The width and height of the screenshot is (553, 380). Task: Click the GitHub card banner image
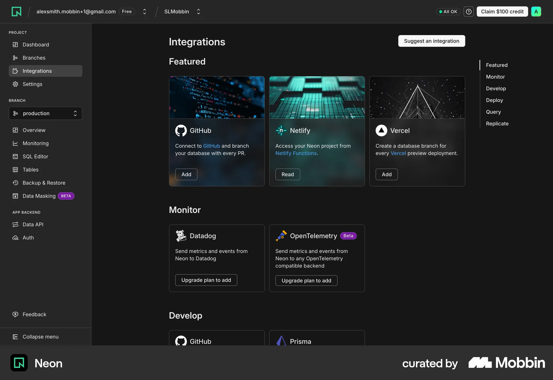coord(217,97)
